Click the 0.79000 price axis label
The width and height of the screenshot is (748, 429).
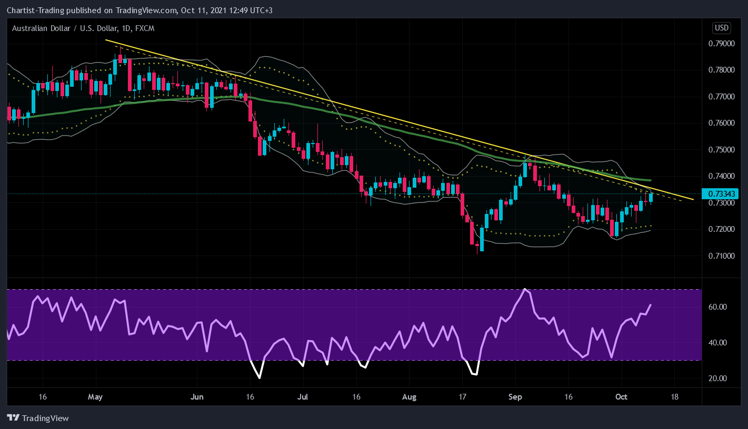(722, 44)
